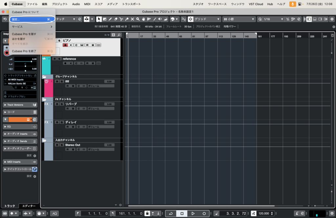
Task: Click the Stop transport button
Action: click(182, 213)
